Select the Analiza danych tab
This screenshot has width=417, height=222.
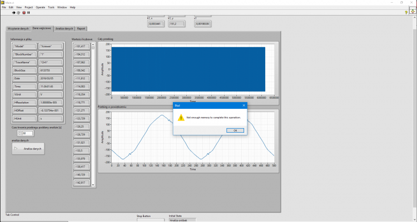point(64,28)
